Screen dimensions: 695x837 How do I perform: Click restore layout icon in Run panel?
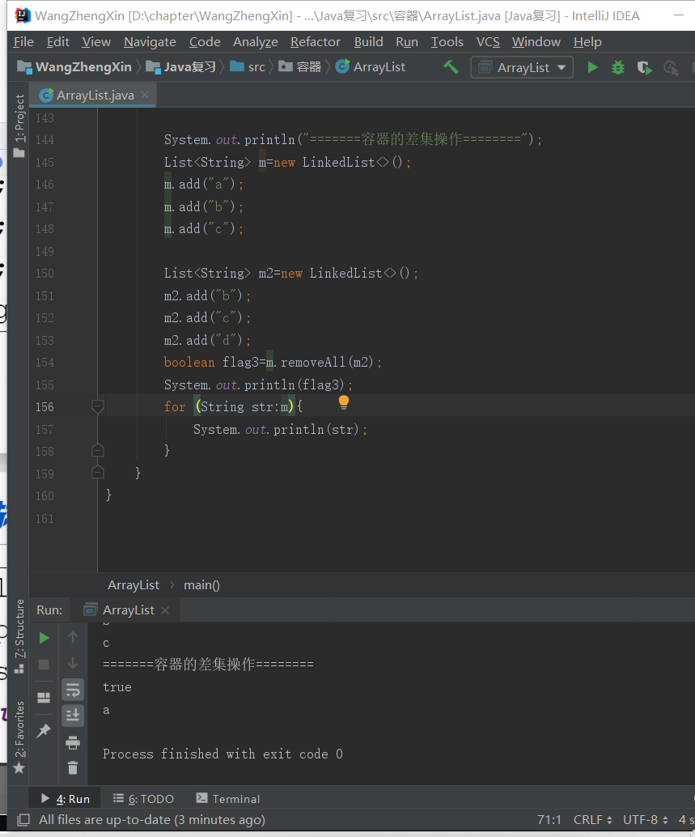pyautogui.click(x=44, y=698)
